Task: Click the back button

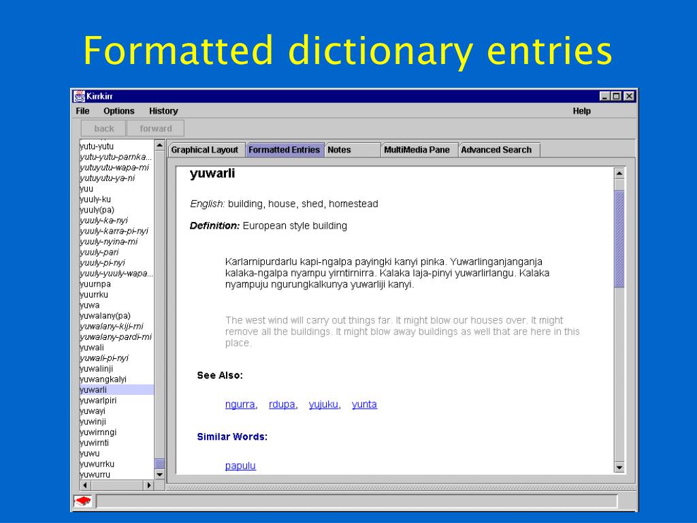Action: [x=103, y=129]
